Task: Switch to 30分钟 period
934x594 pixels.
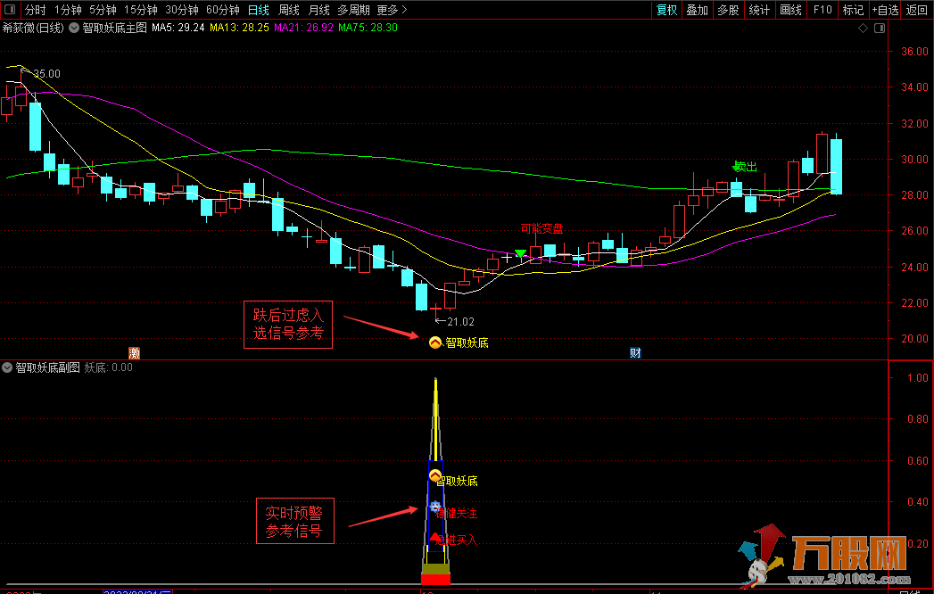Action: coord(182,10)
